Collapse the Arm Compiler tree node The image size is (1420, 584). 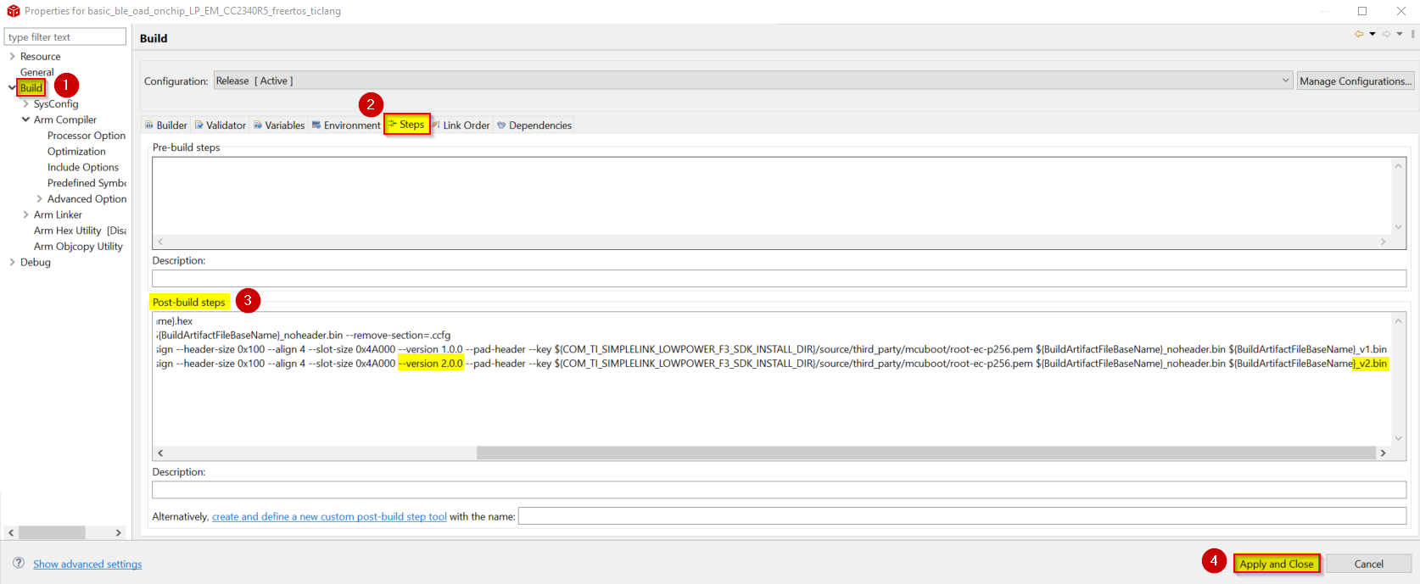point(25,120)
